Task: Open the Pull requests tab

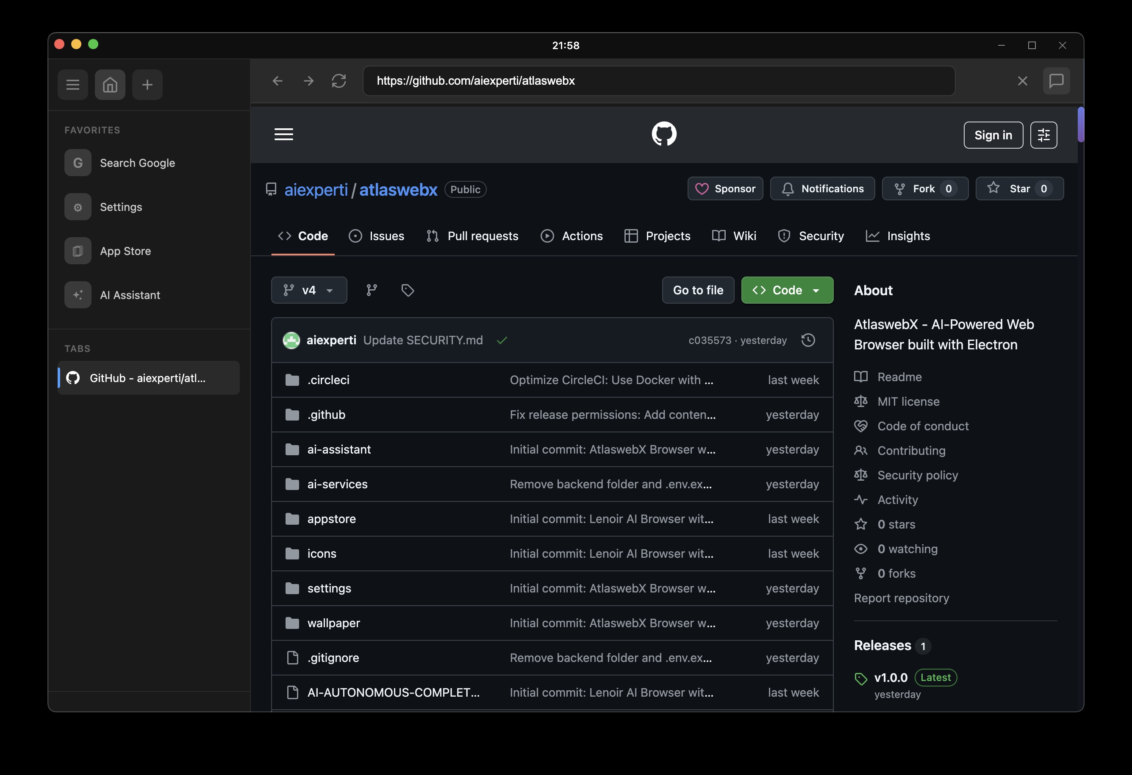Action: click(472, 236)
